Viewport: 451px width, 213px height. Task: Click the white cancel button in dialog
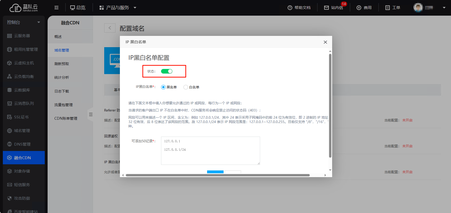pyautogui.click(x=233, y=172)
